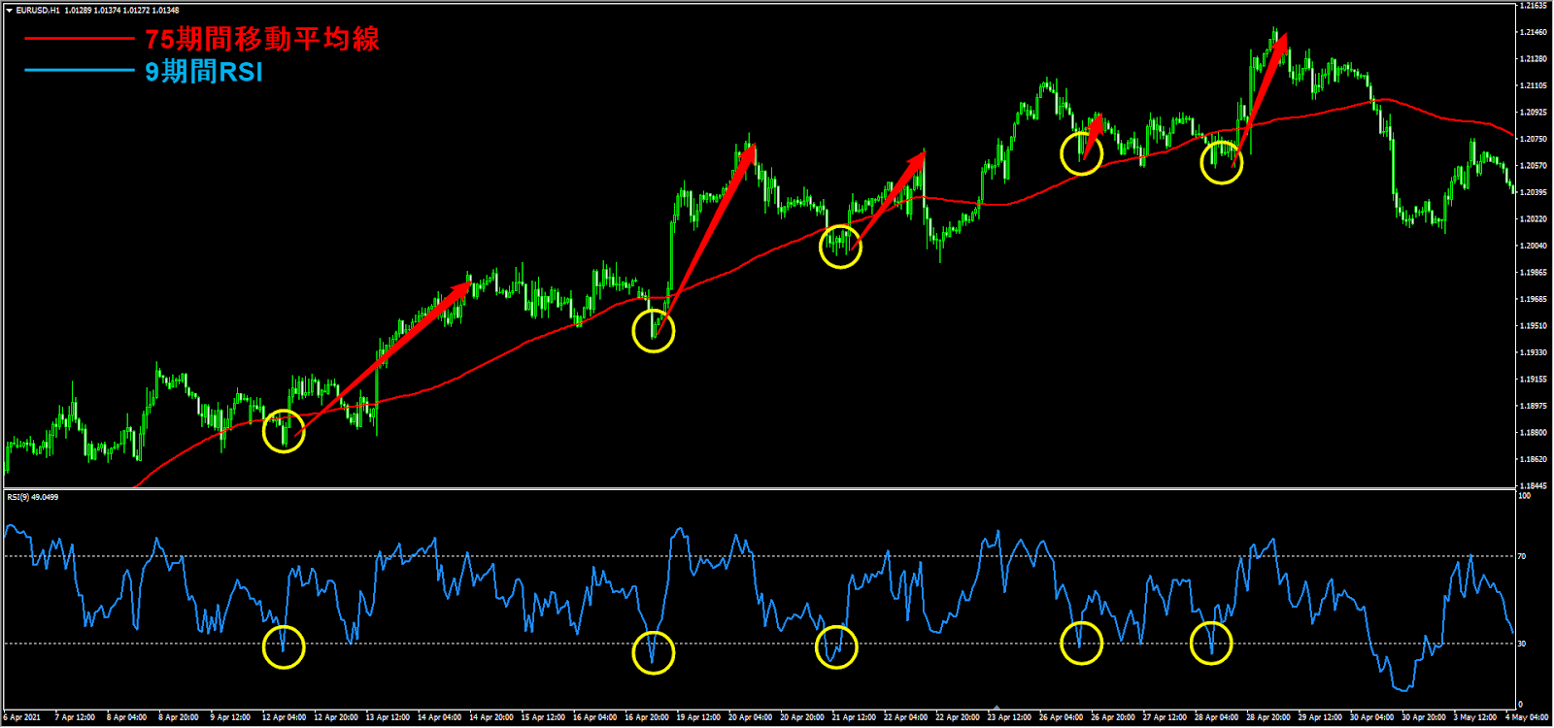Click the 12 Apr 04:00 time label
Screen dimensions: 1554x728
tap(284, 717)
